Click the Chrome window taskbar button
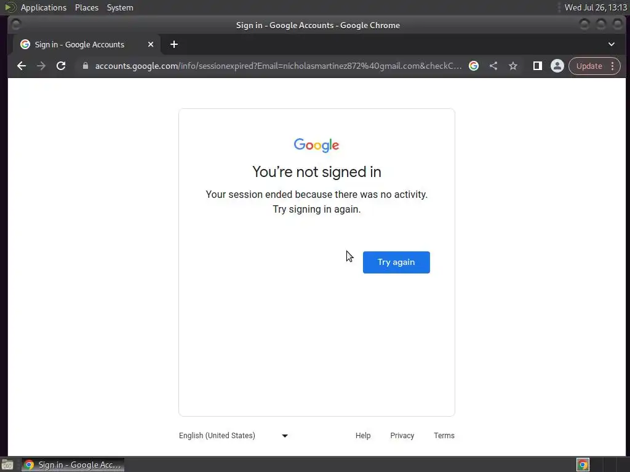Viewport: 630px width, 472px height. coord(73,465)
